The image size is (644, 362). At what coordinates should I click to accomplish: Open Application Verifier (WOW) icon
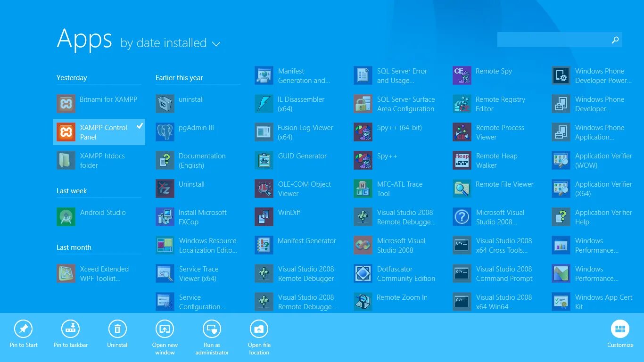point(561,160)
